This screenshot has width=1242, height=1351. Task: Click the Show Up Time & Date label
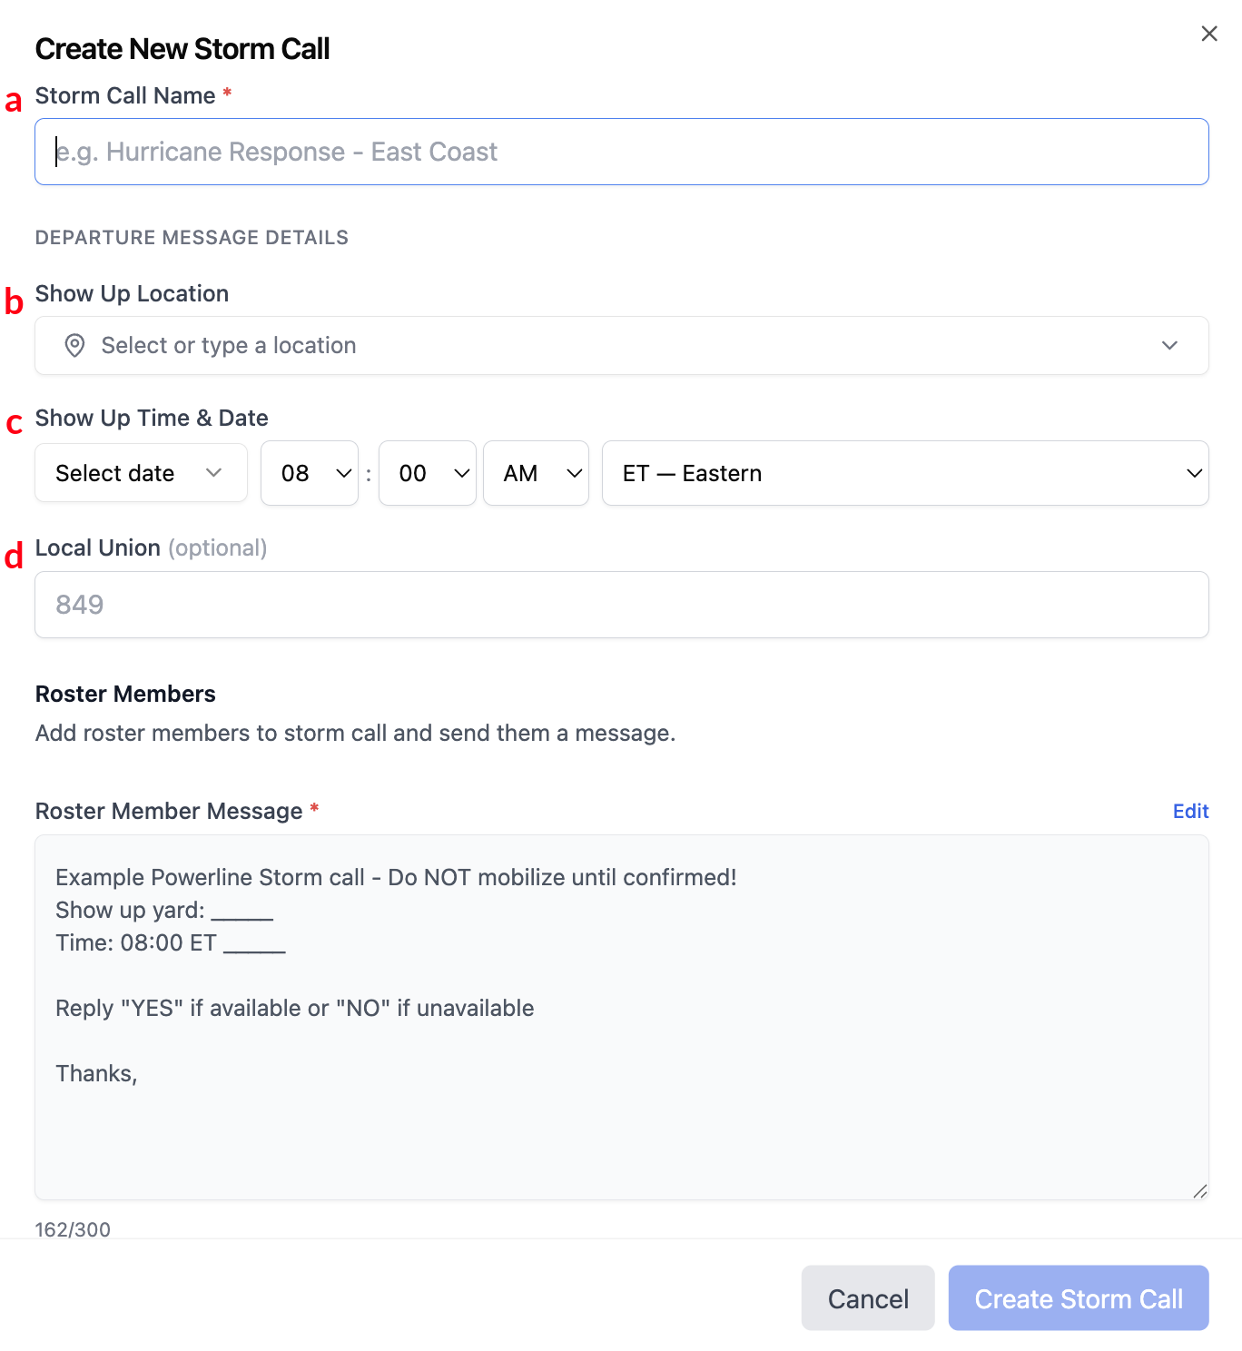[x=152, y=418]
